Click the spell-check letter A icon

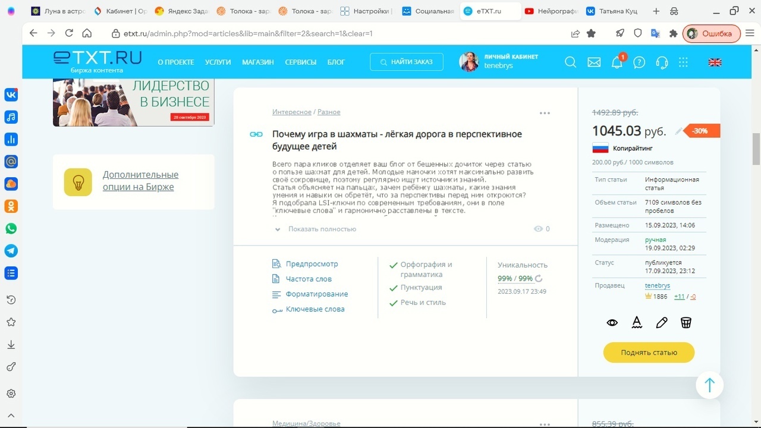coord(637,322)
